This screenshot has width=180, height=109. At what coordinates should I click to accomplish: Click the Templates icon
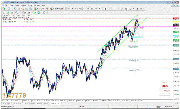(x=44, y=12)
